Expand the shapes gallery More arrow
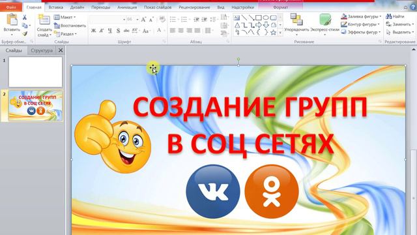This screenshot has width=417, height=235. tap(280, 33)
